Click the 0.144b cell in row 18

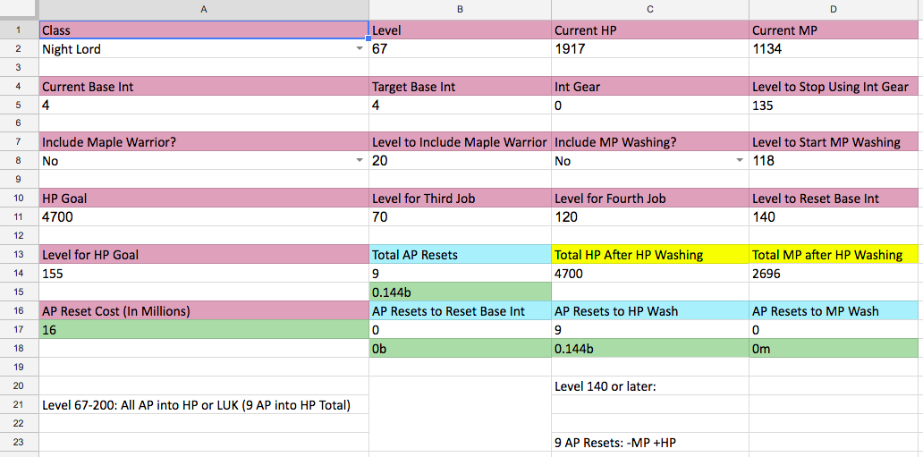(650, 348)
